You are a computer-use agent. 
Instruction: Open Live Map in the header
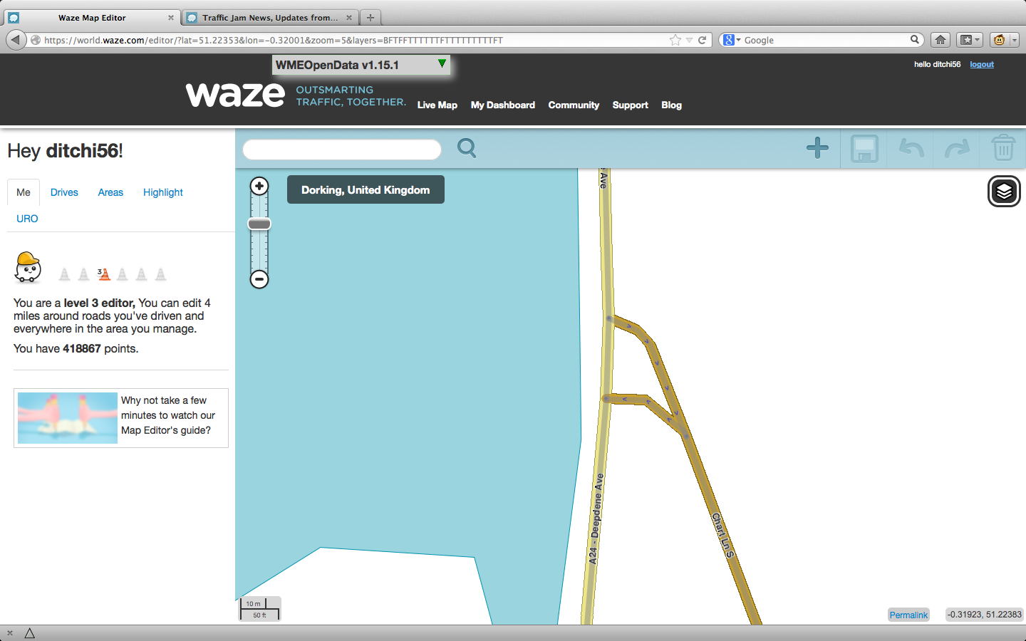[x=437, y=105]
